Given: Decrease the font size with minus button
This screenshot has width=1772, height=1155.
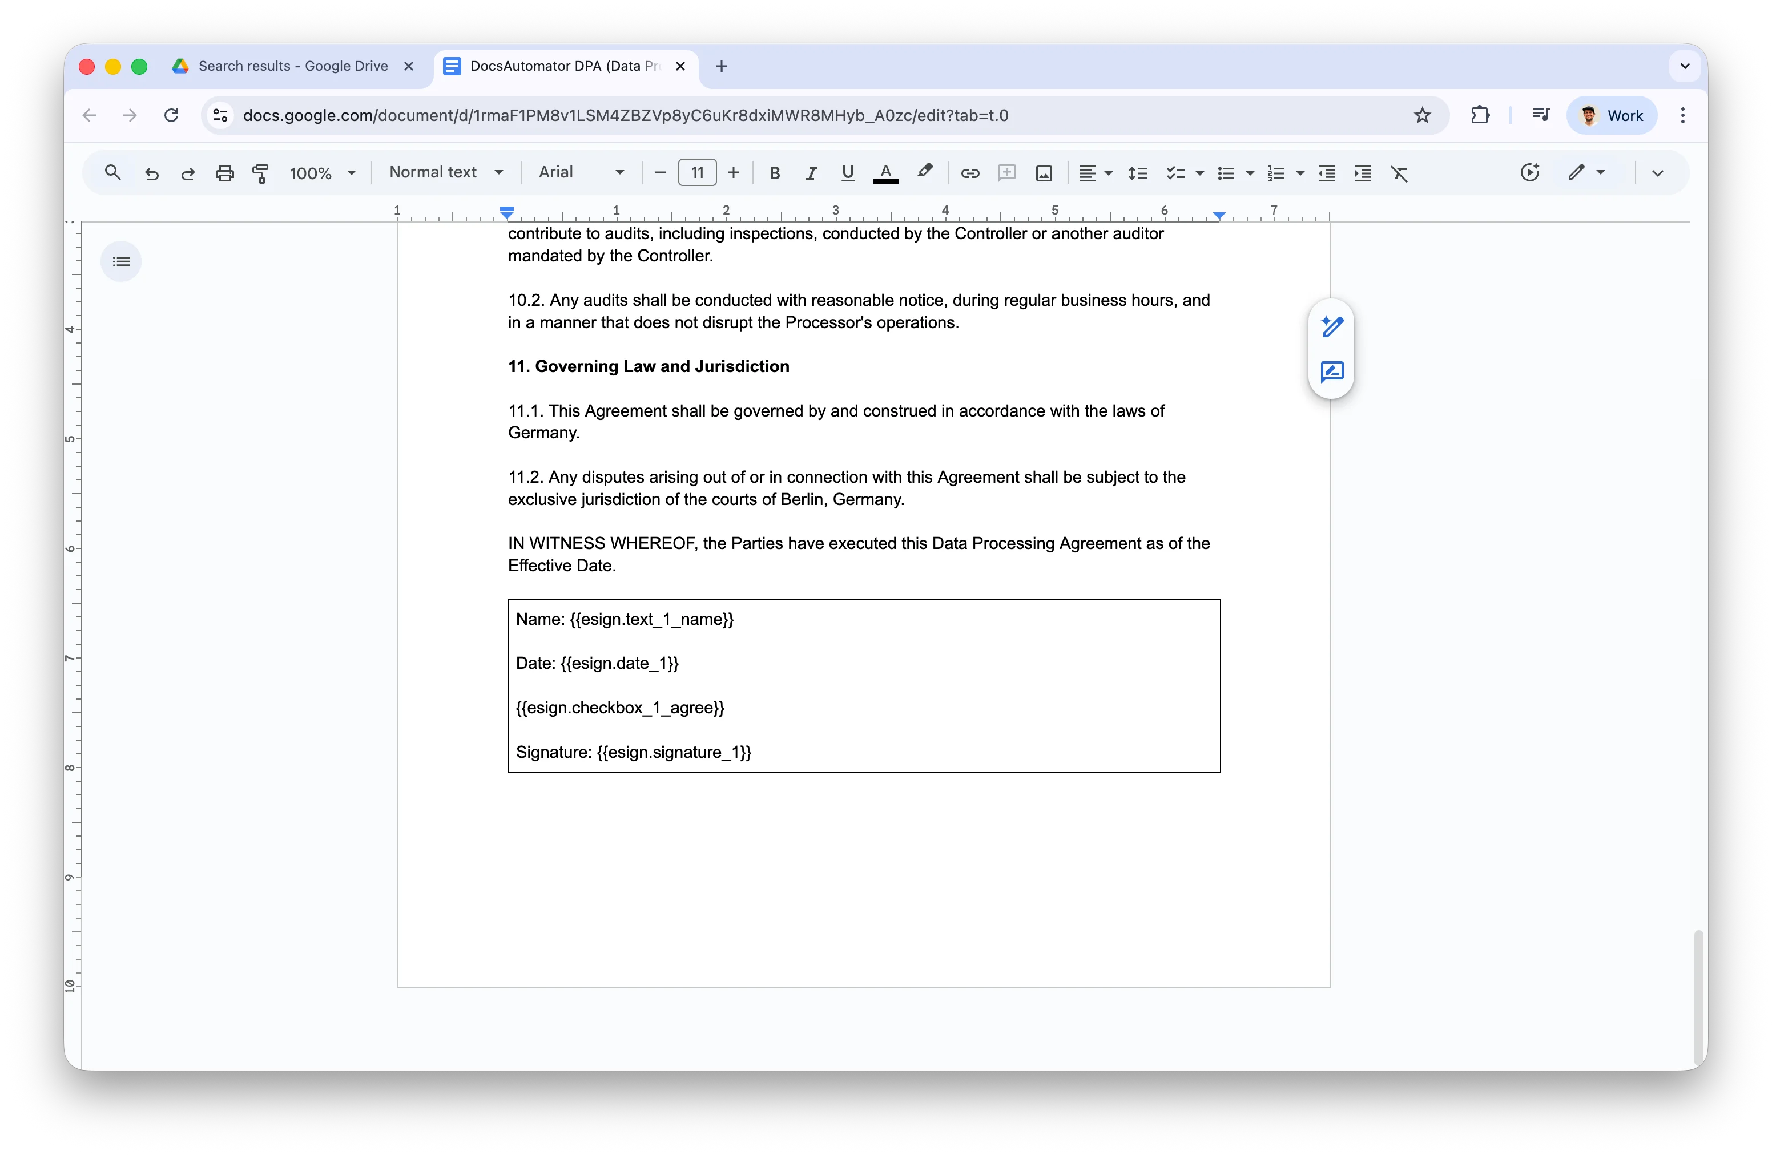Looking at the screenshot, I should click(660, 173).
